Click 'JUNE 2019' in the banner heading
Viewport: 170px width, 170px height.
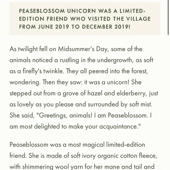click(x=53, y=27)
